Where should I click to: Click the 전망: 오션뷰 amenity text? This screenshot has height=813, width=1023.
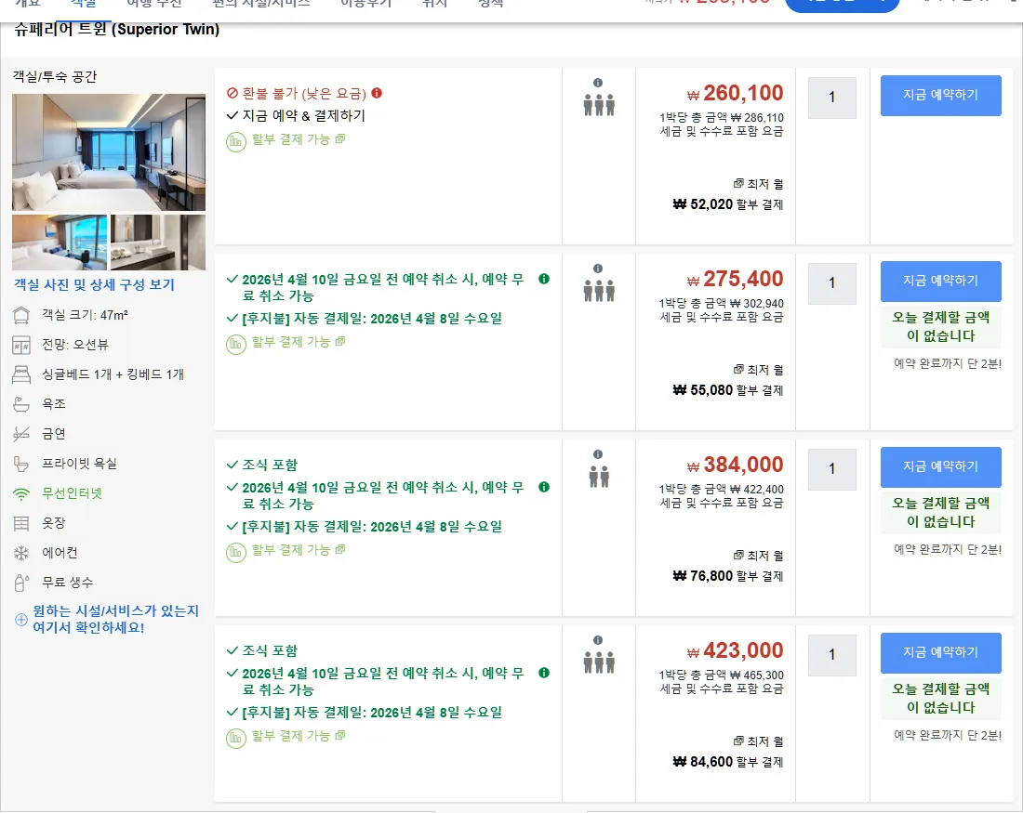pyautogui.click(x=75, y=344)
